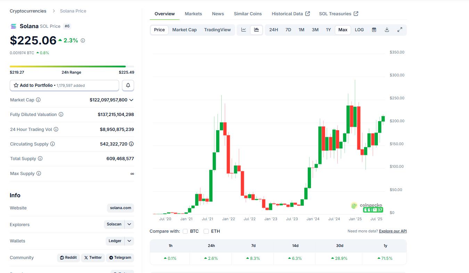This screenshot has height=273, width=469.
Task: Expand chart to fullscreen
Action: pos(400,30)
